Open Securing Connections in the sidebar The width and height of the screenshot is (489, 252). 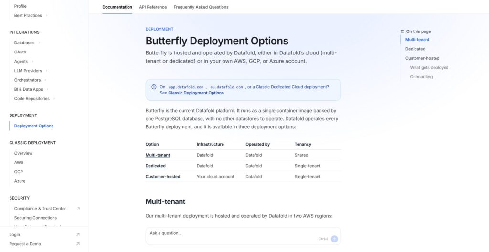click(x=35, y=218)
